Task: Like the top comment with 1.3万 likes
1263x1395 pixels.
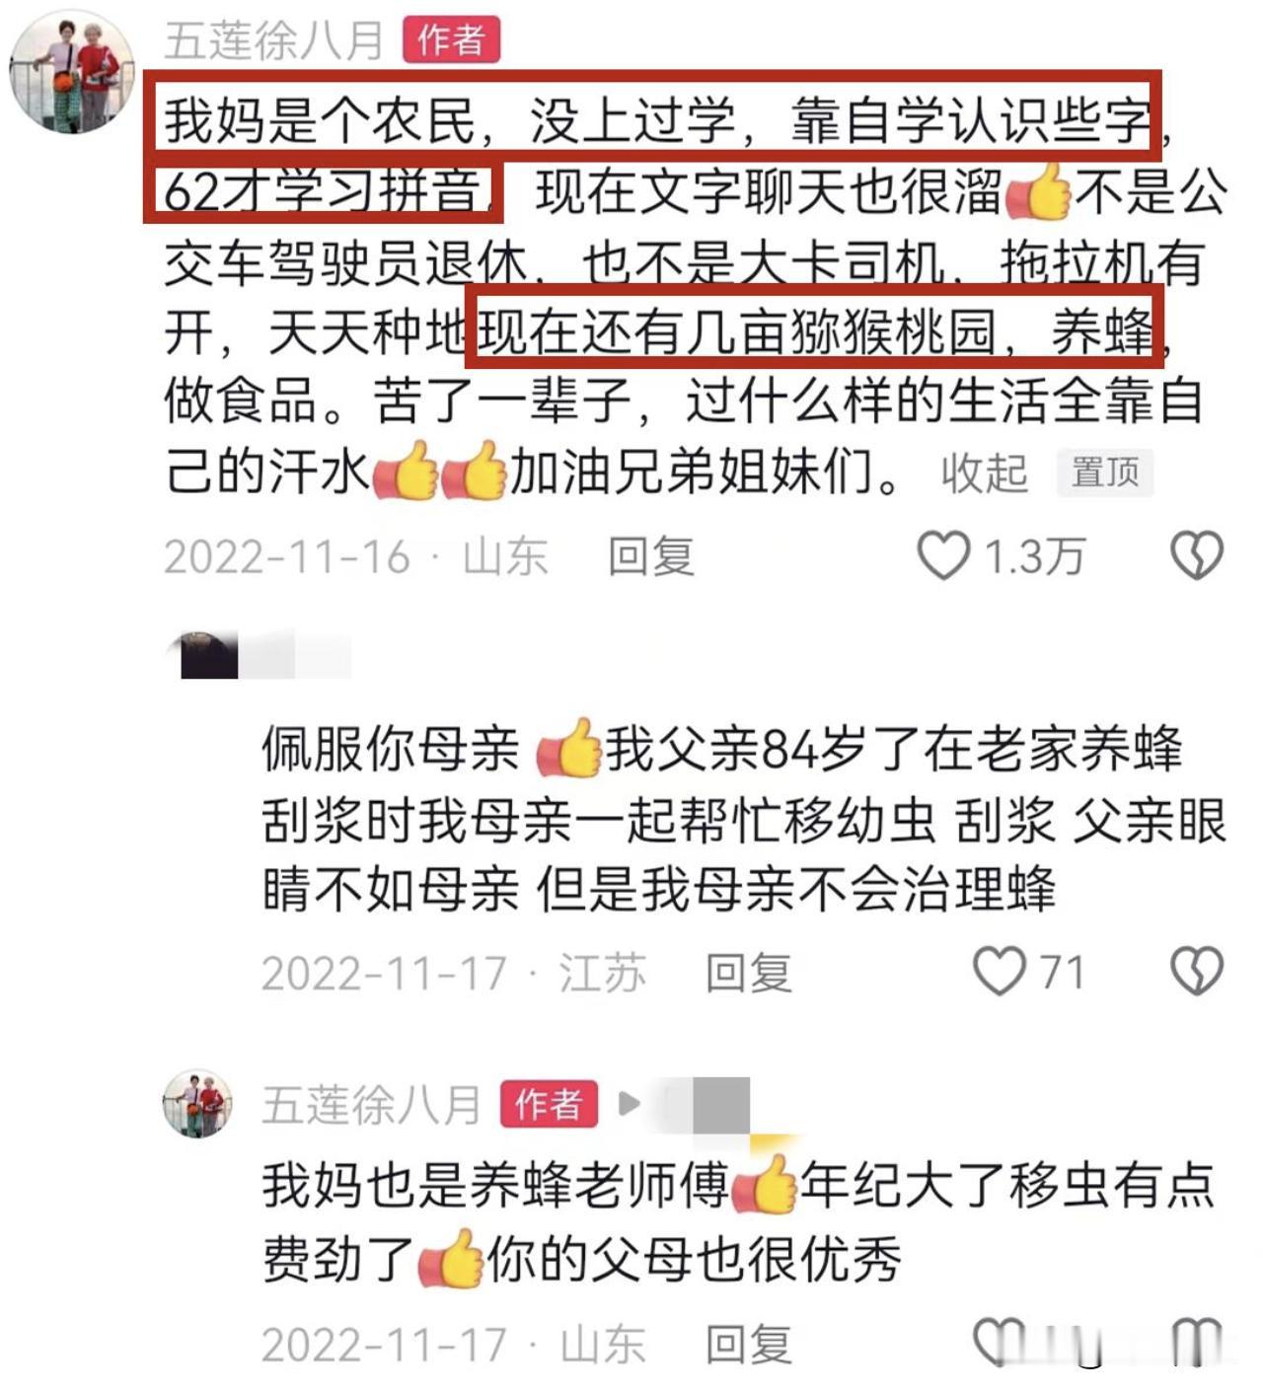Action: pyautogui.click(x=943, y=554)
